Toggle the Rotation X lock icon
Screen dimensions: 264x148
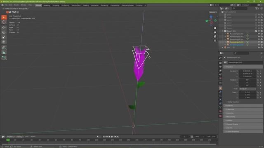pos(258,80)
